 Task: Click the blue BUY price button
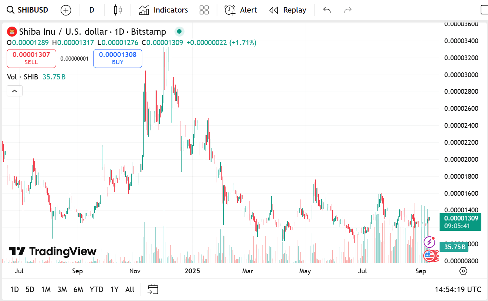click(x=118, y=58)
